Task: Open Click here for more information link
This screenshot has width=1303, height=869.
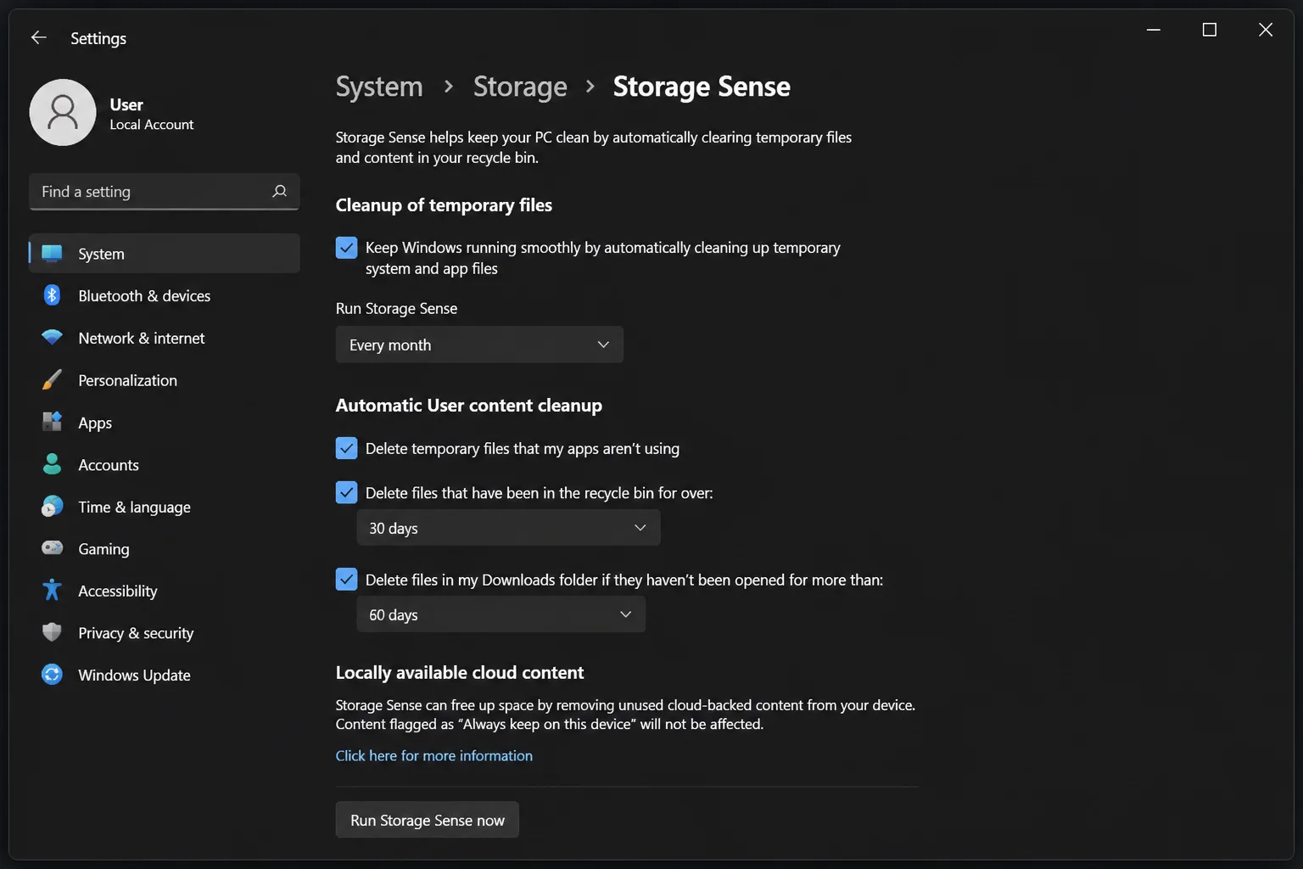Action: [x=434, y=755]
